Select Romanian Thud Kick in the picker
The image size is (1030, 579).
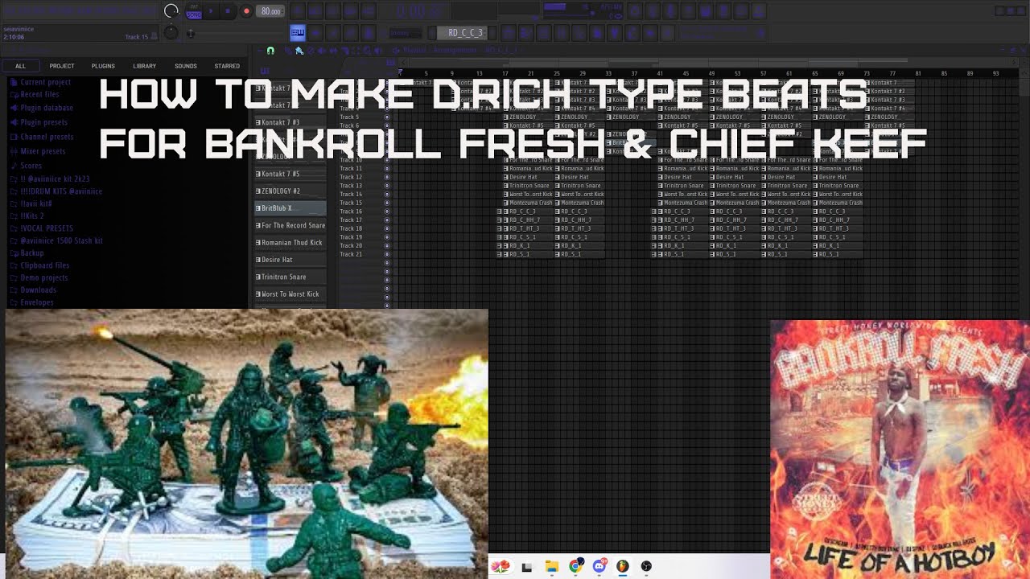click(x=290, y=242)
